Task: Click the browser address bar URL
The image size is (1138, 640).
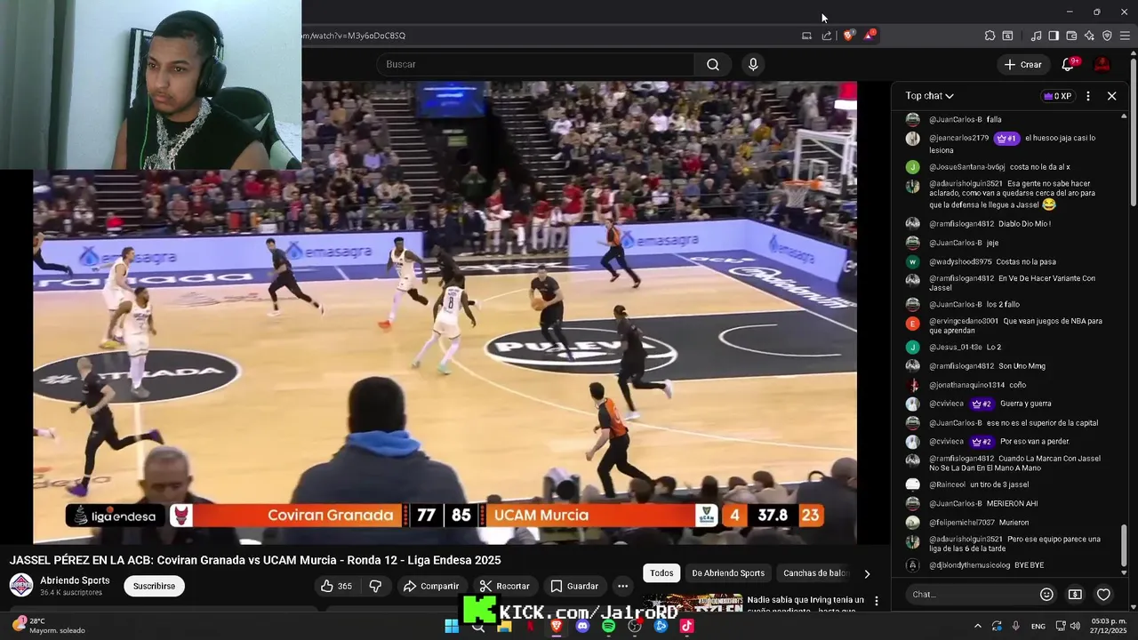Action: (x=354, y=36)
